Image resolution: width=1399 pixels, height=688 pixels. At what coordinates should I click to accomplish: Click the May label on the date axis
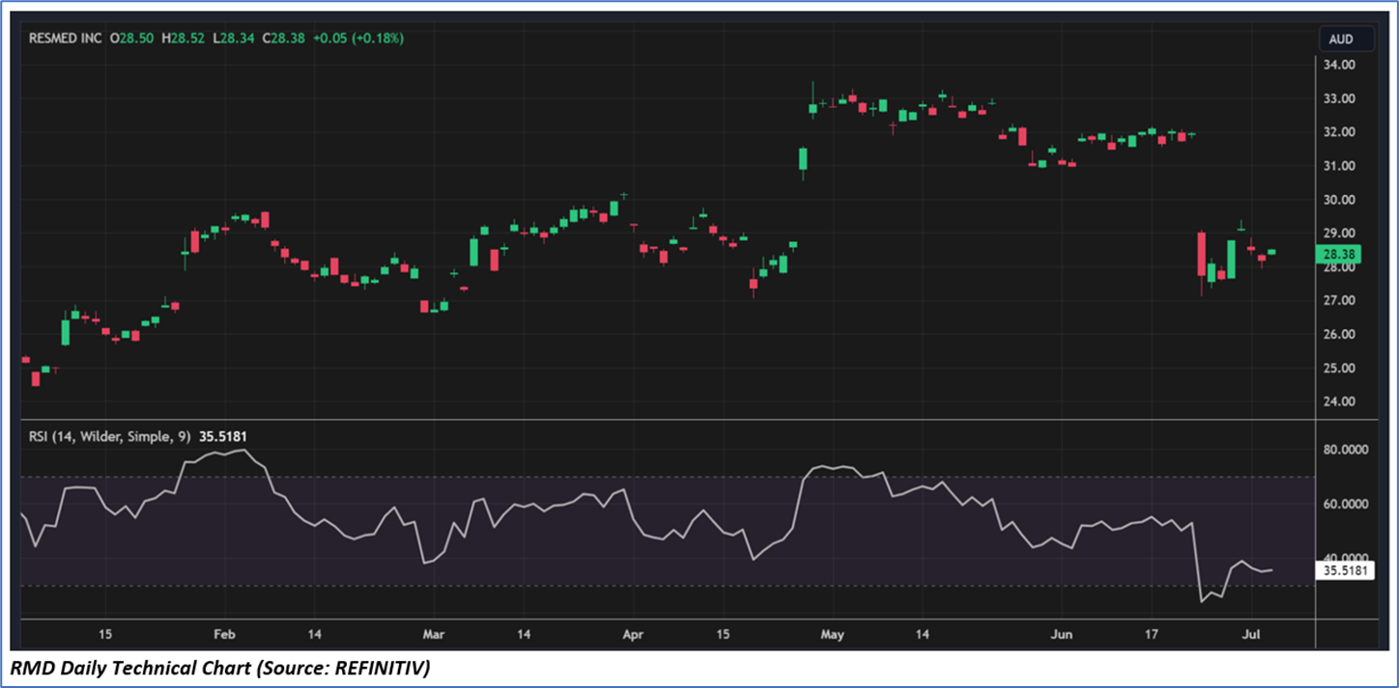(x=832, y=634)
